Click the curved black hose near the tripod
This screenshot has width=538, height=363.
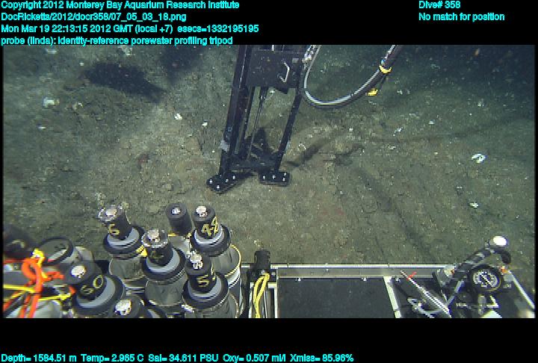click(336, 93)
